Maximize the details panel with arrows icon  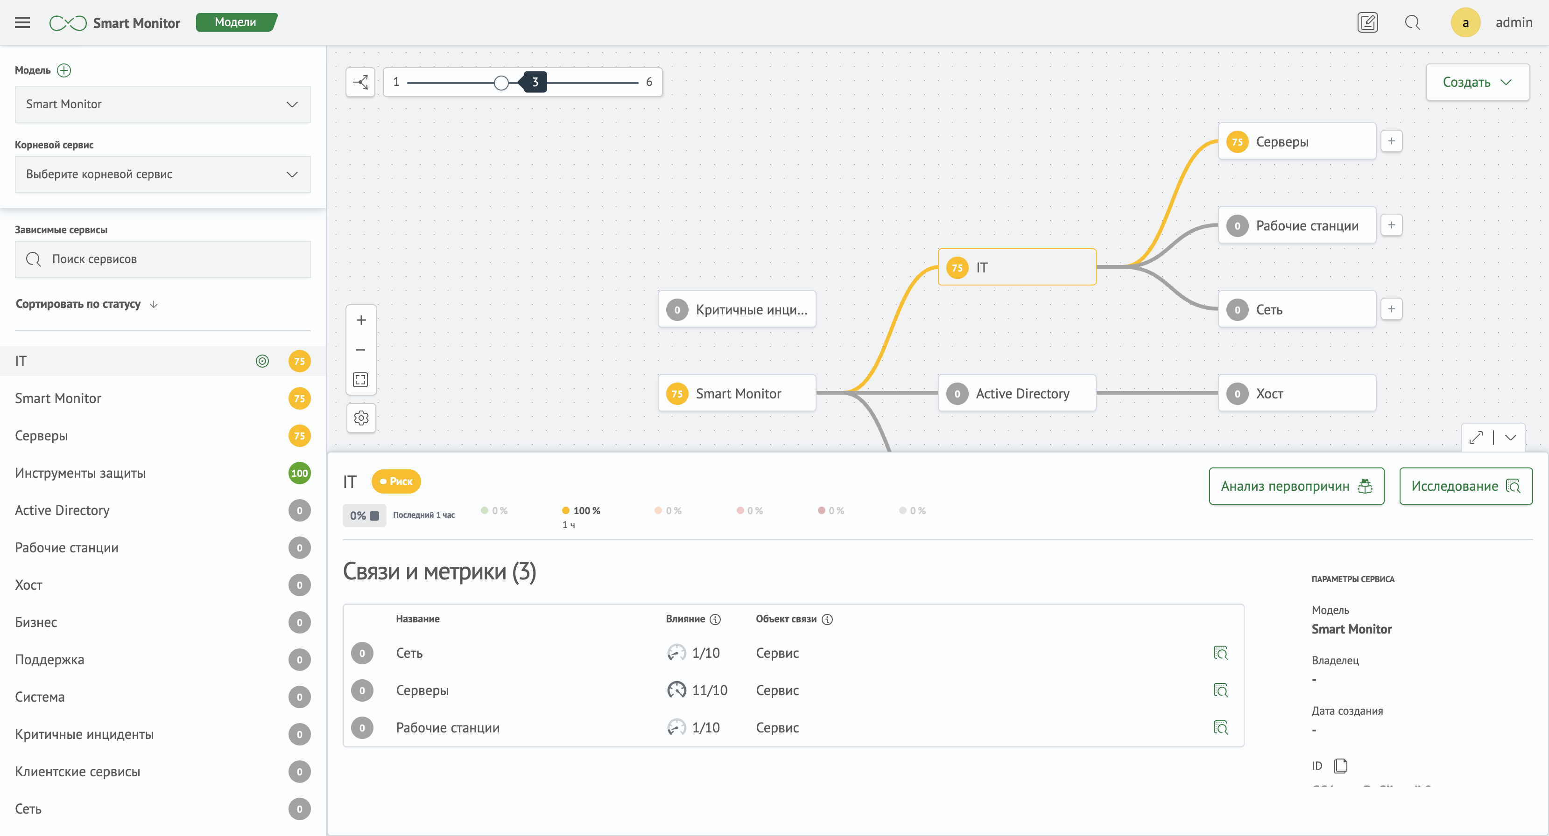(x=1476, y=438)
